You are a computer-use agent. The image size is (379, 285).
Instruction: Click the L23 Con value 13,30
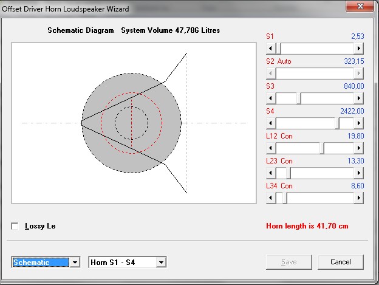click(355, 161)
